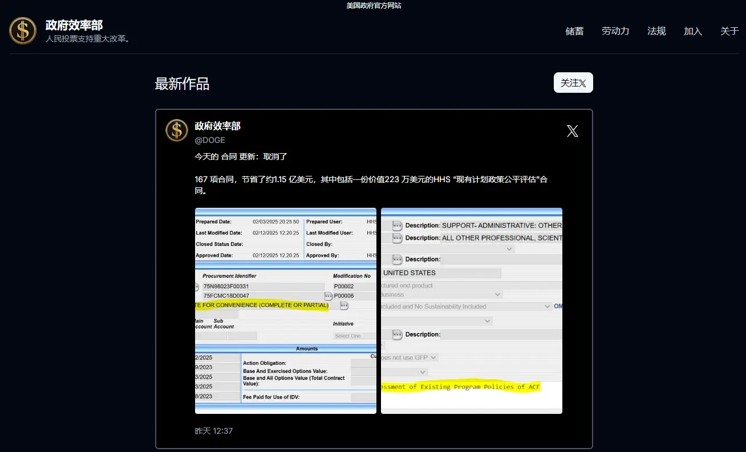Open the @DOGE handle link
The width and height of the screenshot is (746, 452).
[x=210, y=140]
